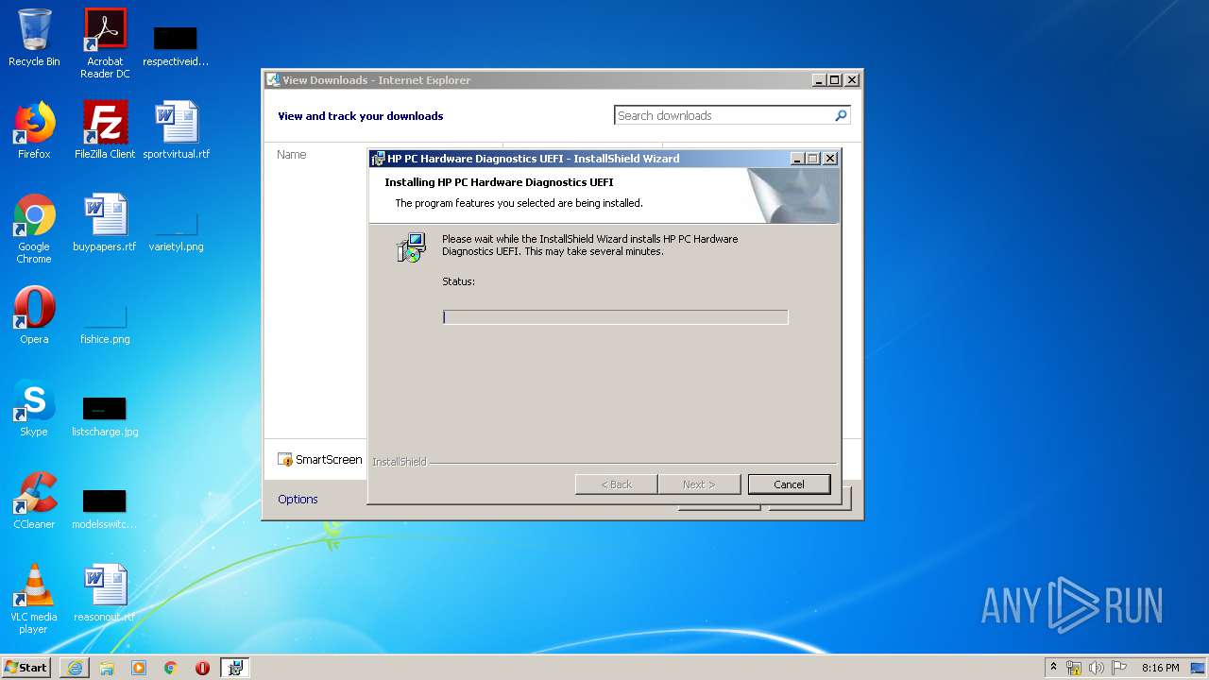Minimize the InstallShield Wizard window

[797, 159]
